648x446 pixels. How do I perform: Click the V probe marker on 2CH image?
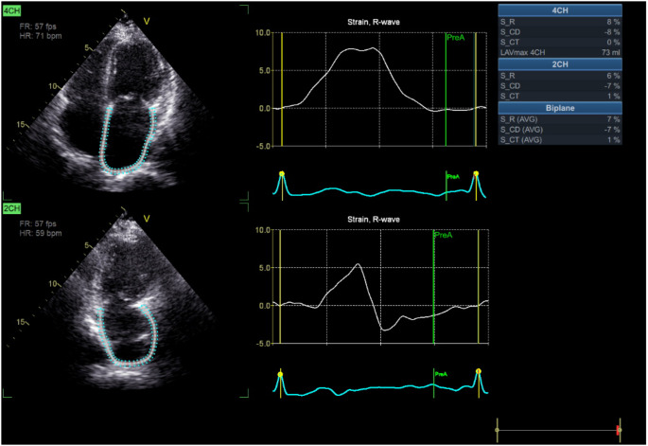click(146, 219)
